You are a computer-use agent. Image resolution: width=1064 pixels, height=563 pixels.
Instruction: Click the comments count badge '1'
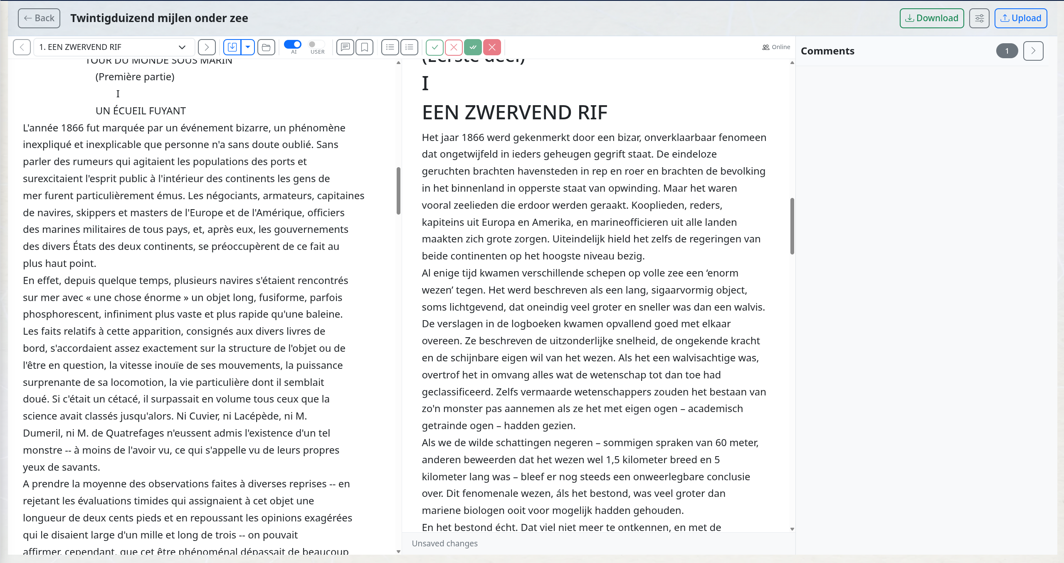[1007, 51]
